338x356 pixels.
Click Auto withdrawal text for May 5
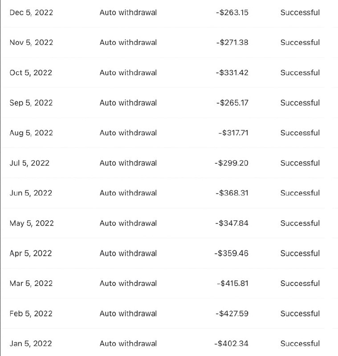click(x=128, y=223)
